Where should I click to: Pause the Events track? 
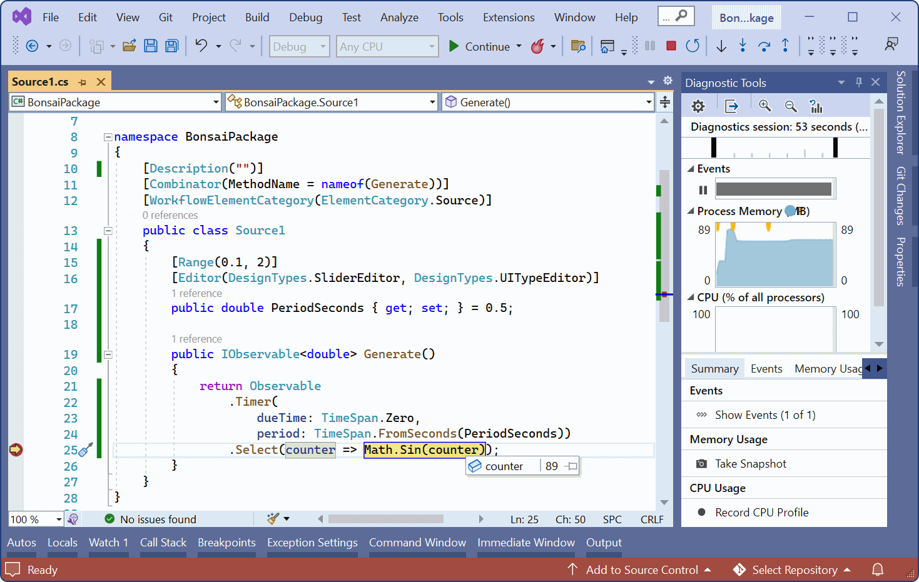pos(703,189)
